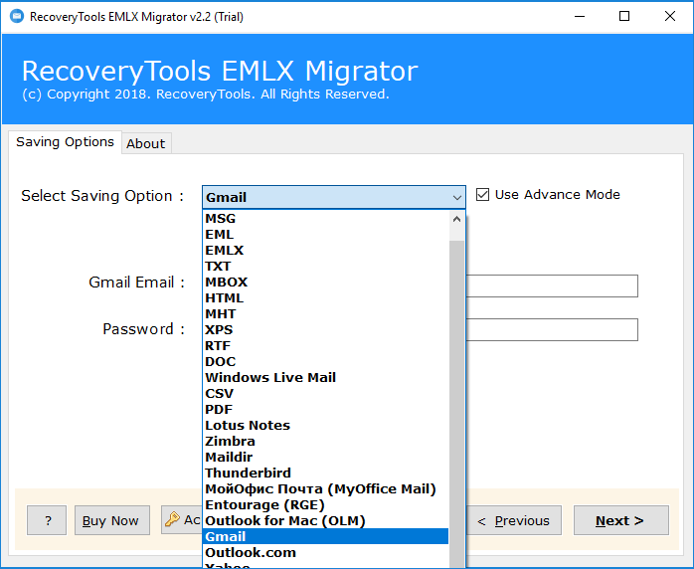
Task: Select DOC from the list
Action: point(326,362)
